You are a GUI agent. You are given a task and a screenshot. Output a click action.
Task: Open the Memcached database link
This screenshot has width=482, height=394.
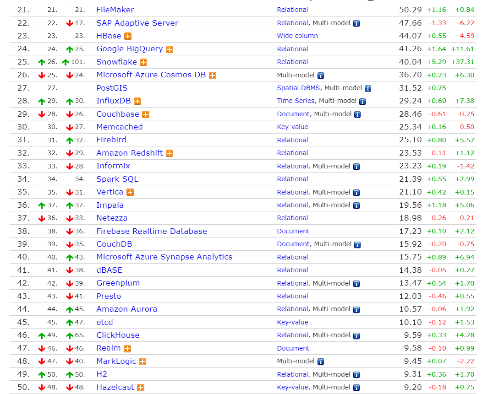[x=120, y=127]
